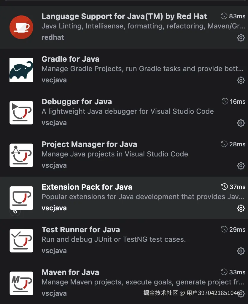
Task: Click the Debugger for Java icon
Action: [x=21, y=113]
